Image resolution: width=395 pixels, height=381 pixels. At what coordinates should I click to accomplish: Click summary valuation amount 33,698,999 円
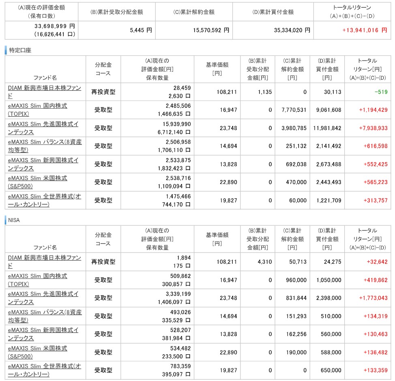coord(55,26)
